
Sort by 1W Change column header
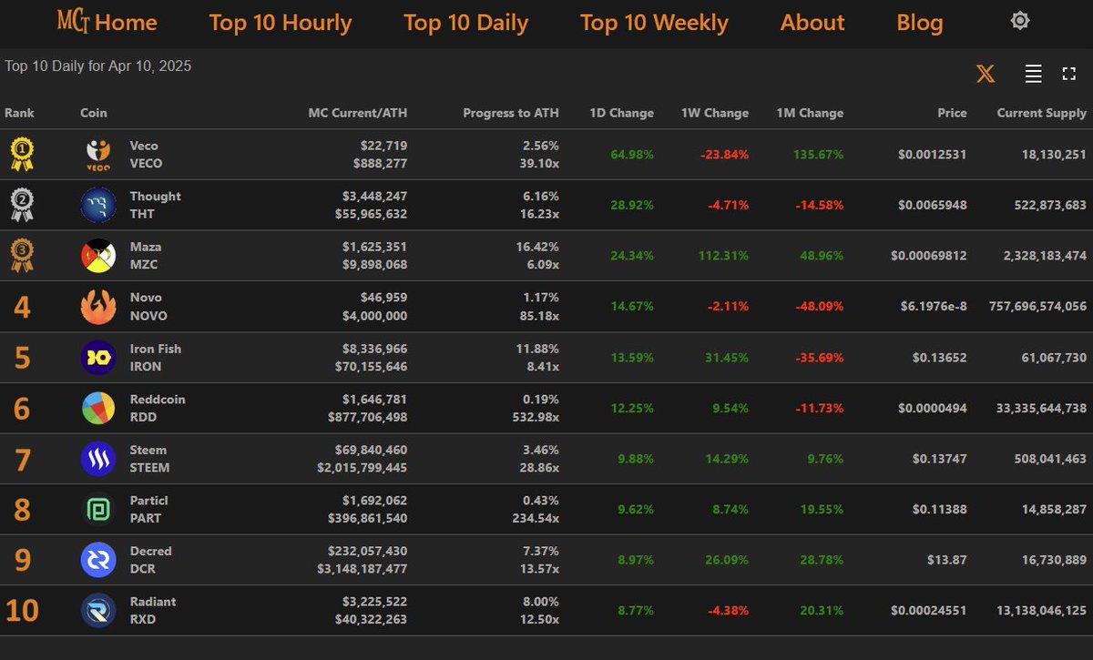tap(715, 113)
